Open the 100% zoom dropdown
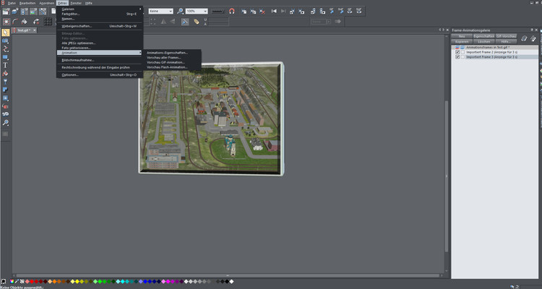This screenshot has width=542, height=289. (197, 11)
